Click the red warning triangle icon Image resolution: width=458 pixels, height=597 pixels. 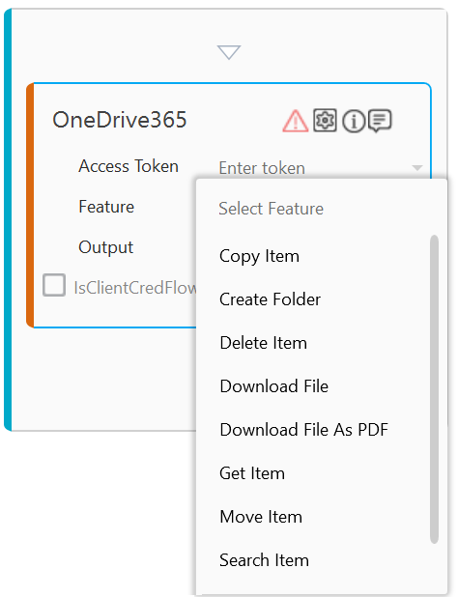point(296,121)
